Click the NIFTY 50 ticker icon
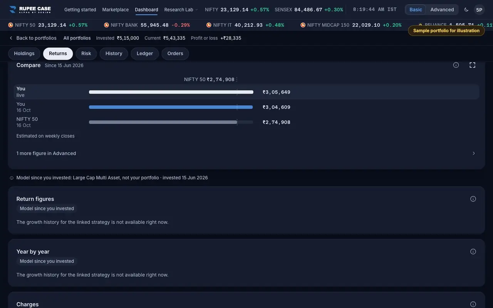Image resolution: width=493 pixels, height=308 pixels. click(11, 25)
